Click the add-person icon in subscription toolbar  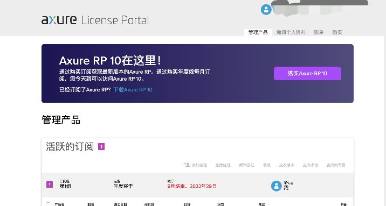pyautogui.click(x=187, y=165)
